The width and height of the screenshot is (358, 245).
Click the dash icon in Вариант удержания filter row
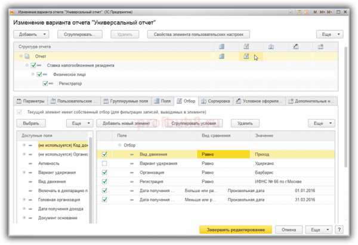(x=132, y=163)
